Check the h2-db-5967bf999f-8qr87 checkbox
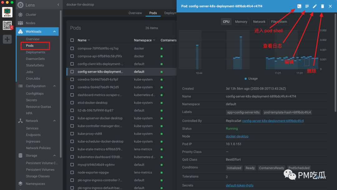Image resolution: width=337 pixels, height=190 pixels. pos(72,110)
